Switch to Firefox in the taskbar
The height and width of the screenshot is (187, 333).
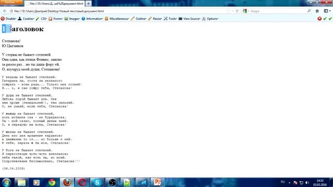(x=67, y=182)
